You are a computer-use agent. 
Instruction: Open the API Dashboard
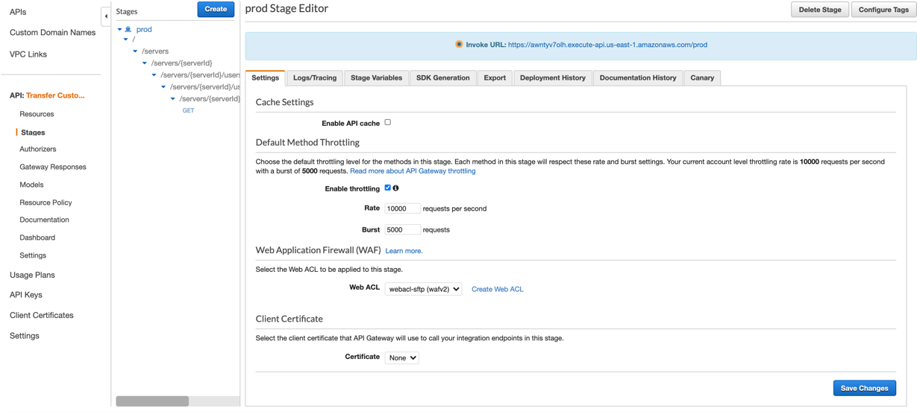tap(37, 238)
